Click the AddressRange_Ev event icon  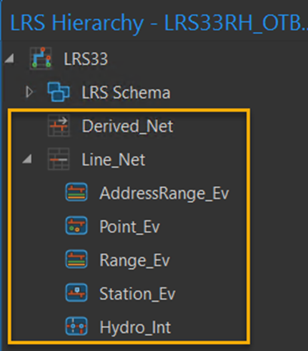click(76, 192)
